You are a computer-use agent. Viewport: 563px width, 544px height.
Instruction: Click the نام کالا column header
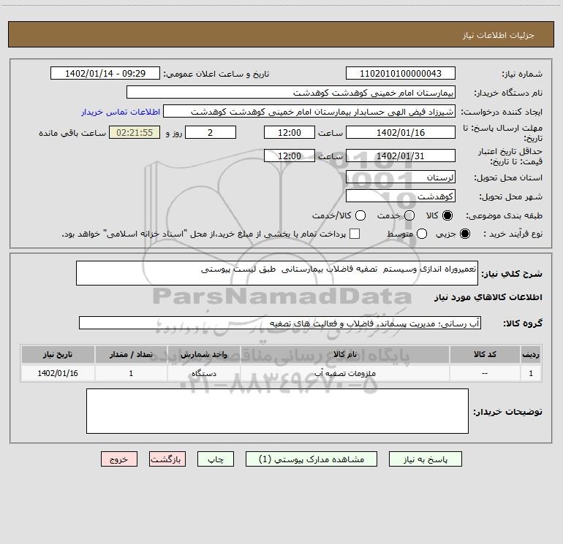pyautogui.click(x=344, y=355)
